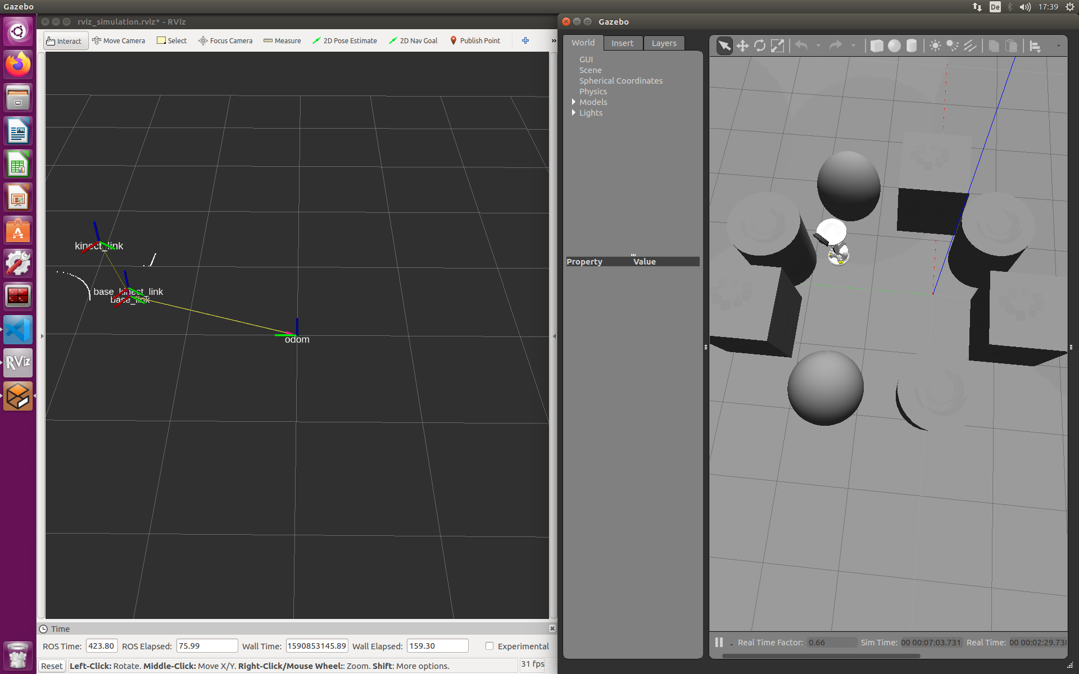Click the Gazebo undo arrow

[x=801, y=45]
